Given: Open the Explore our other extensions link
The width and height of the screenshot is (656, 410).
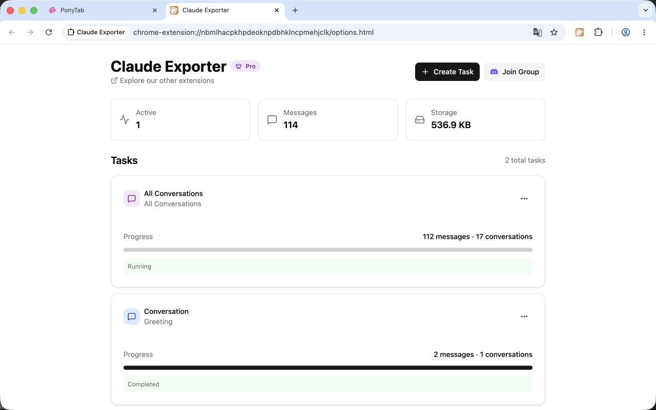Looking at the screenshot, I should pos(162,80).
